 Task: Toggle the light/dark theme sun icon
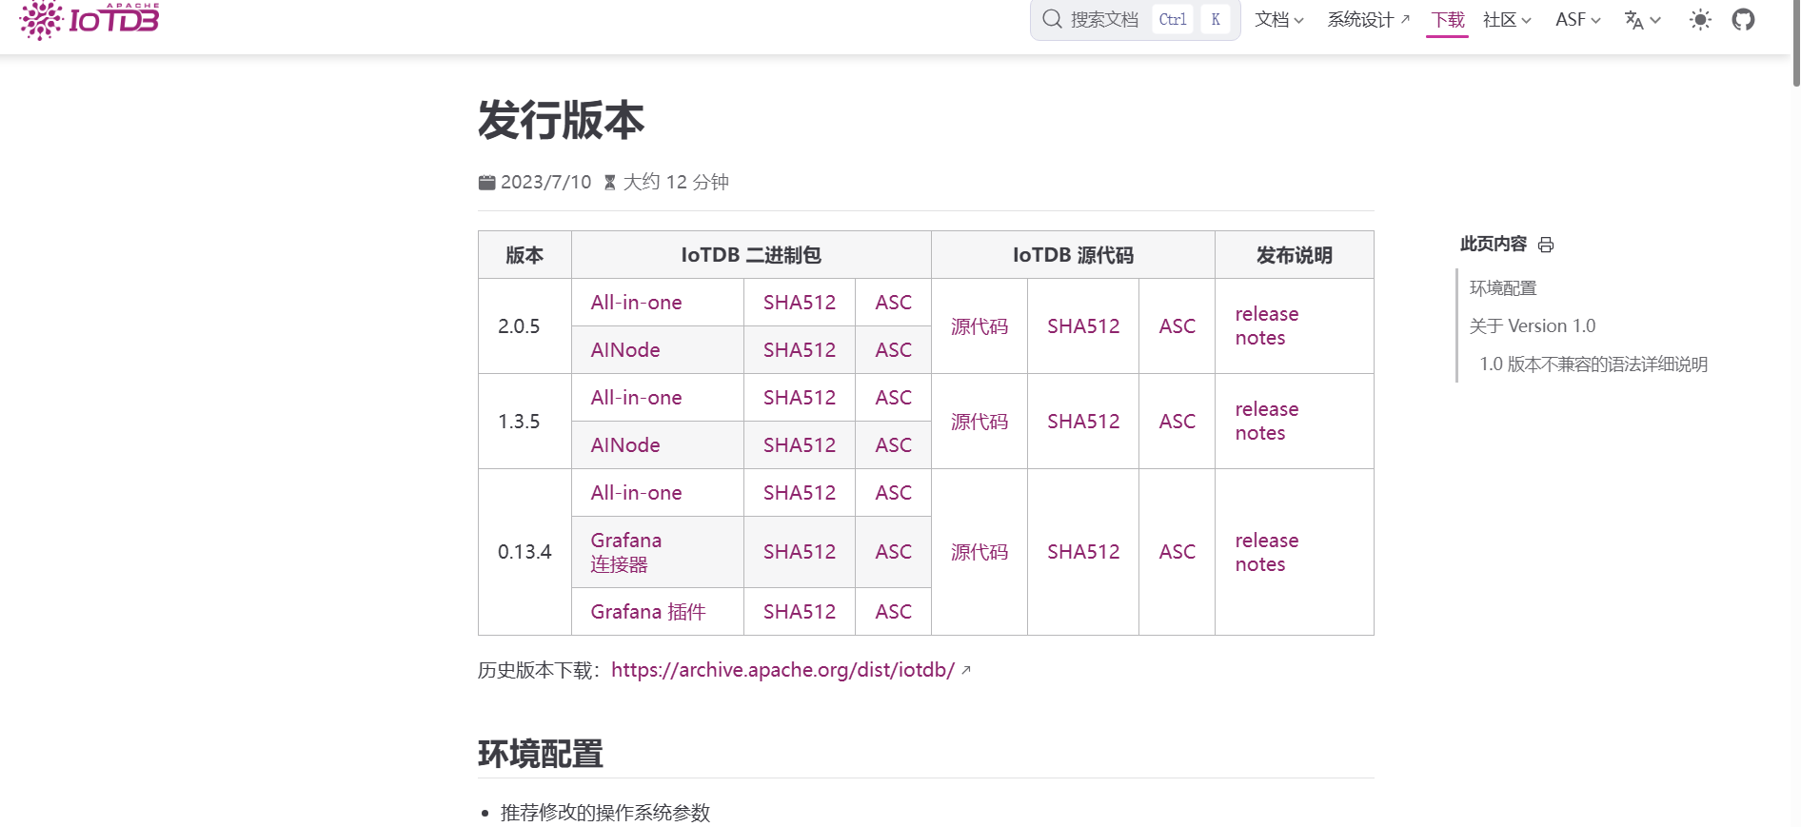[1700, 19]
